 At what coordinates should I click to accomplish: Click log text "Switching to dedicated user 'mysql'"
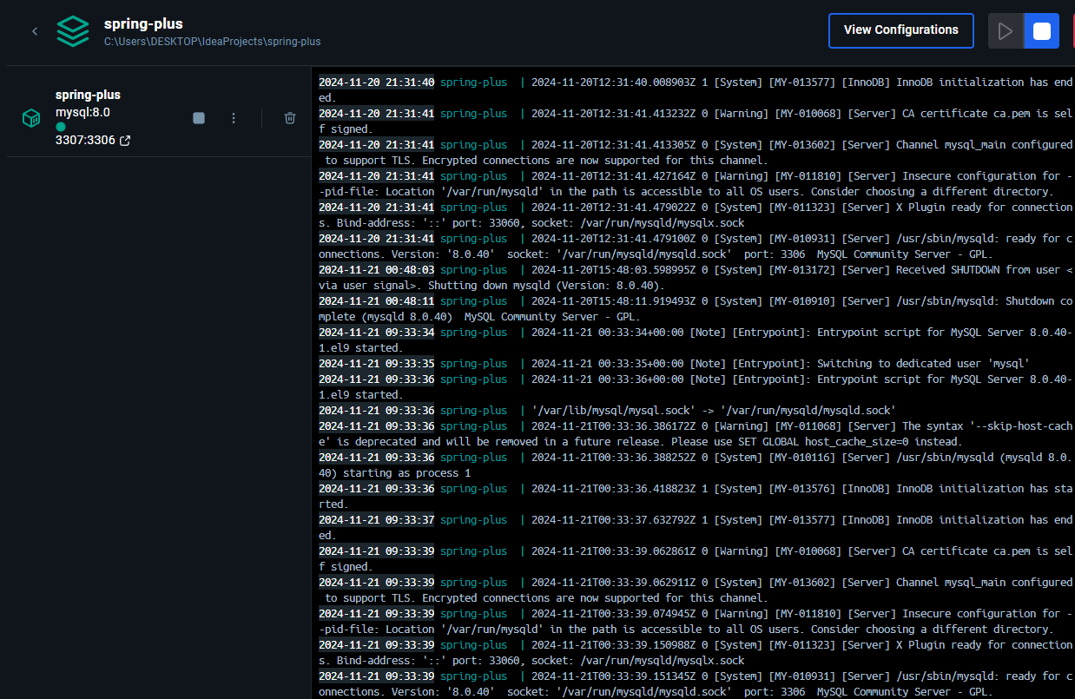[923, 364]
